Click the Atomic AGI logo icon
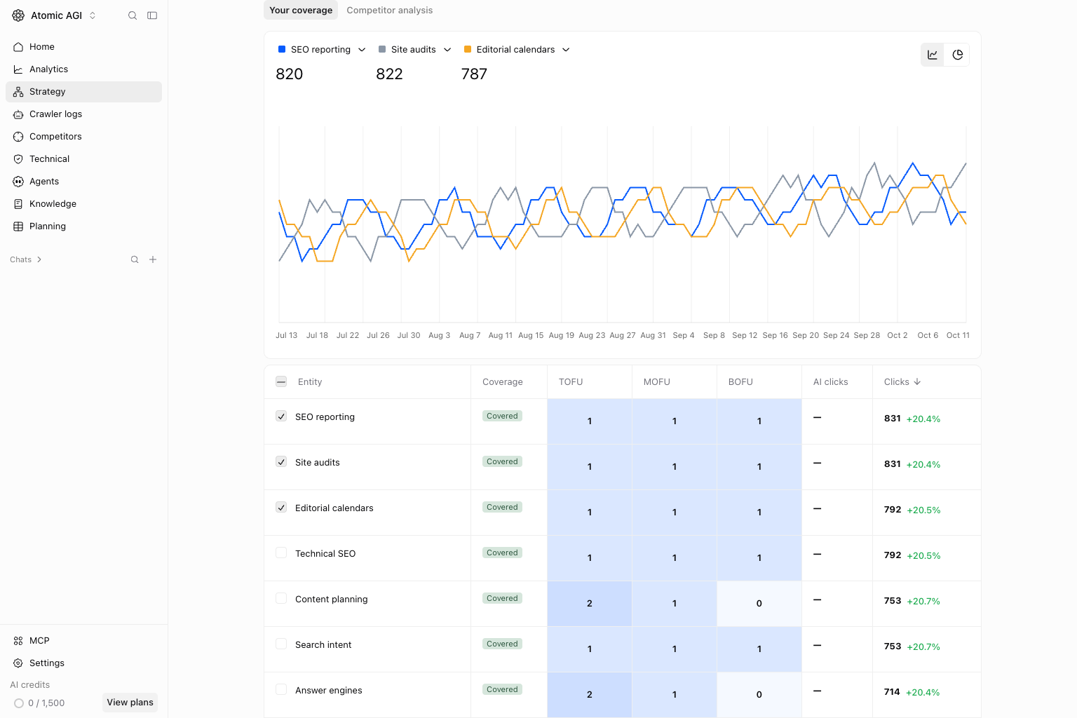Screen dimensions: 1077x718 tap(18, 15)
